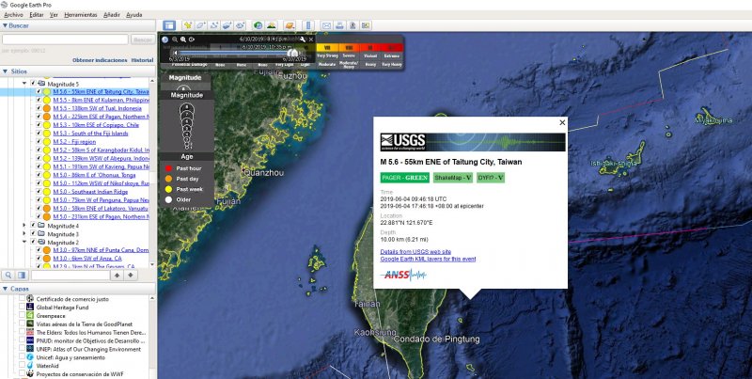Open the Añadir menu

click(x=111, y=15)
